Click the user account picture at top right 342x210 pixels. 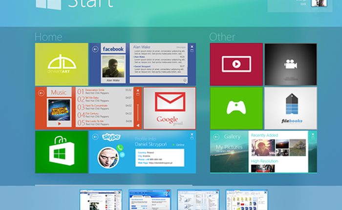click(319, 3)
